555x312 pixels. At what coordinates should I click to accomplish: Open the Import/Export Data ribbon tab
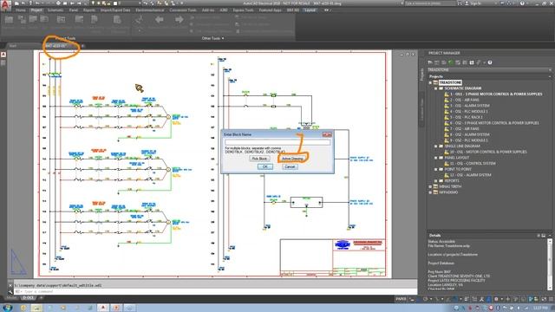tap(115, 10)
